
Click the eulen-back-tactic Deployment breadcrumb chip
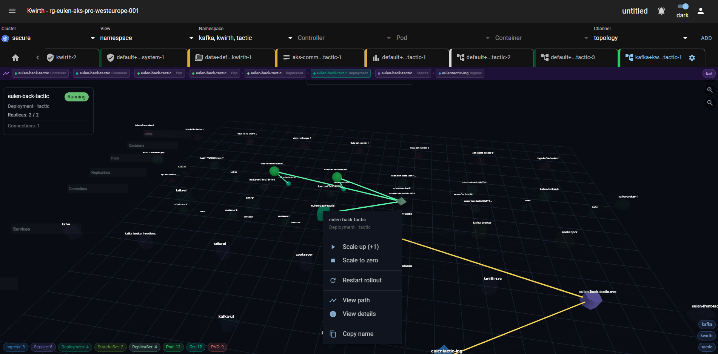point(340,74)
